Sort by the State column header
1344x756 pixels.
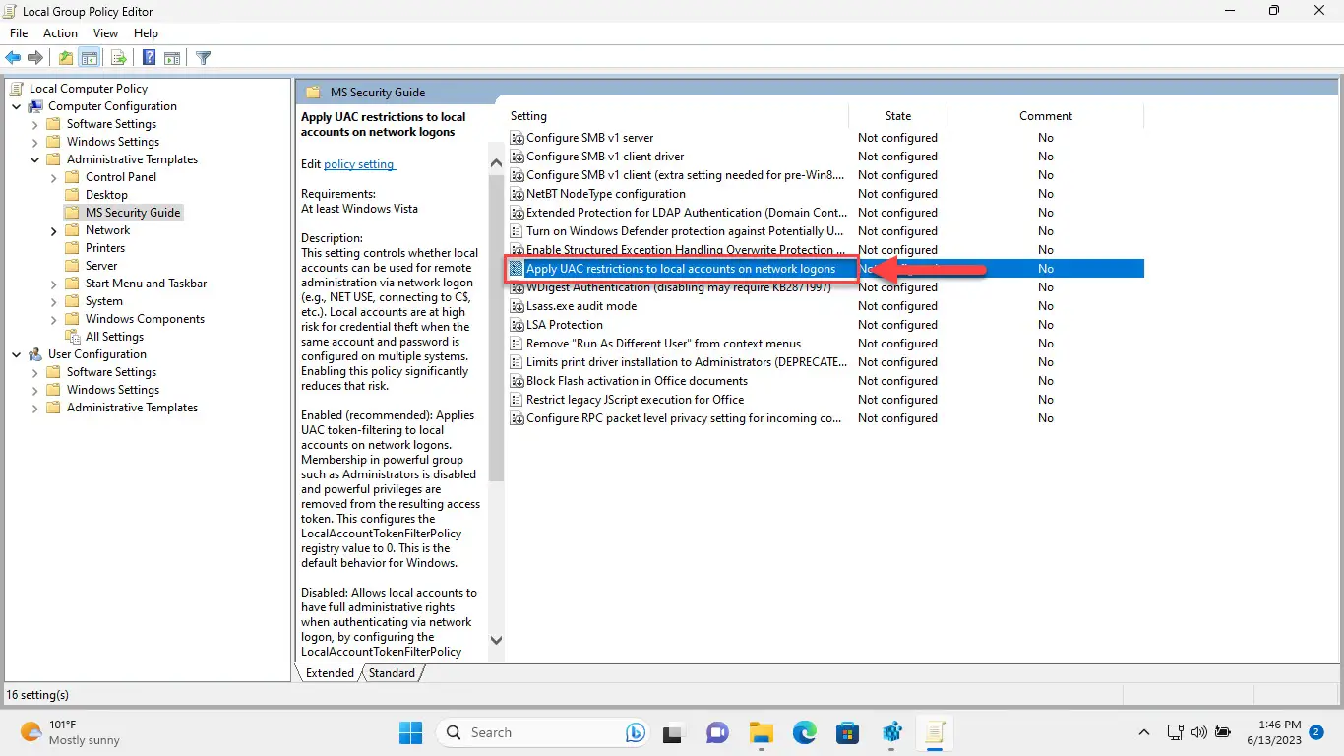click(898, 116)
